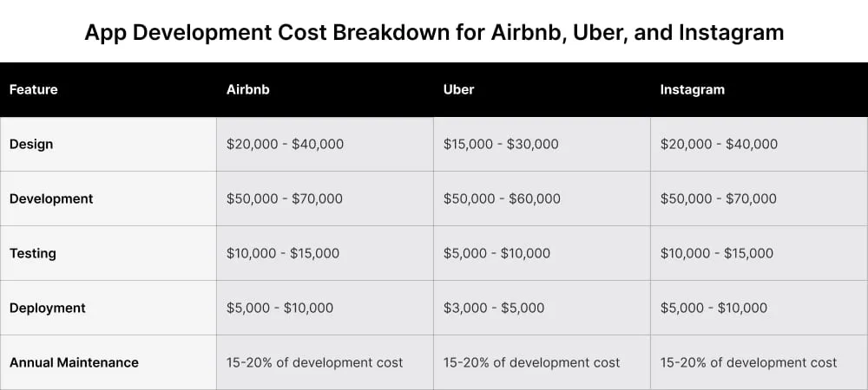
Task: Click the Airbnb column header
Action: (247, 89)
